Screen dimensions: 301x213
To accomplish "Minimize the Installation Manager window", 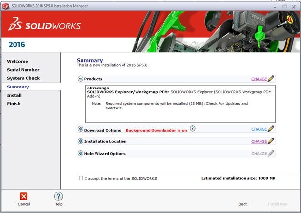I will [x=275, y=7].
